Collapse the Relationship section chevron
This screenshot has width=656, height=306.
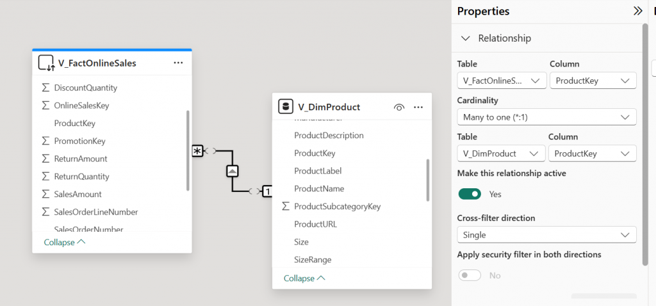(x=466, y=38)
